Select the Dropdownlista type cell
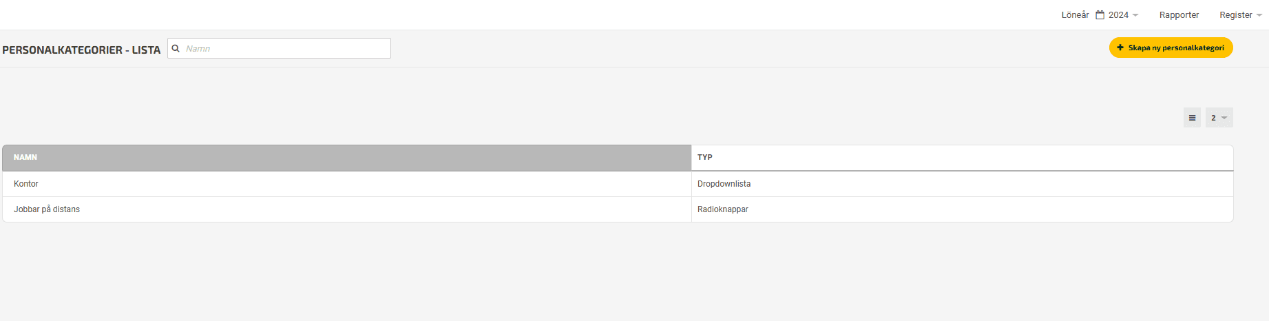The image size is (1269, 321). (x=724, y=184)
